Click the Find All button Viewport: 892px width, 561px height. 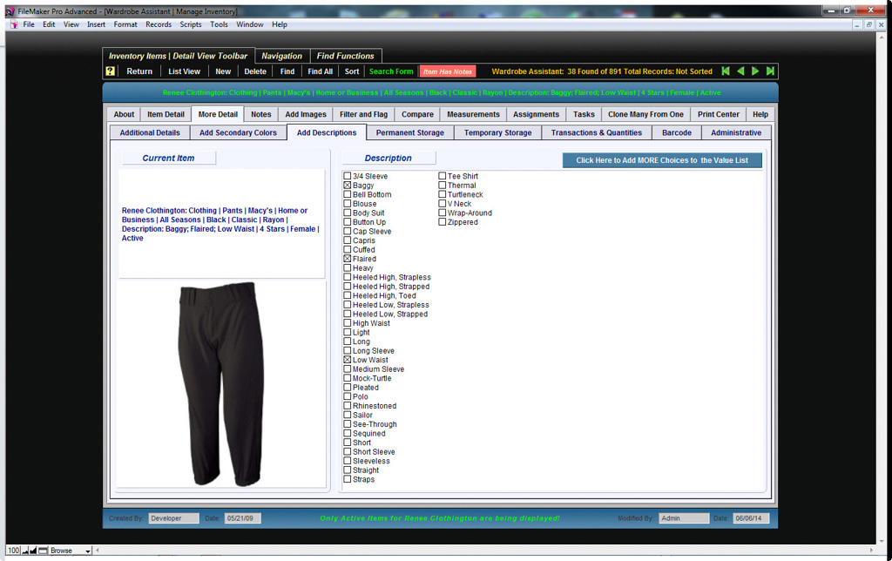pyautogui.click(x=320, y=71)
